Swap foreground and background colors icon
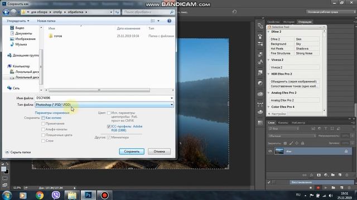Screen dimensions: 357x200 click(x=7, y=164)
